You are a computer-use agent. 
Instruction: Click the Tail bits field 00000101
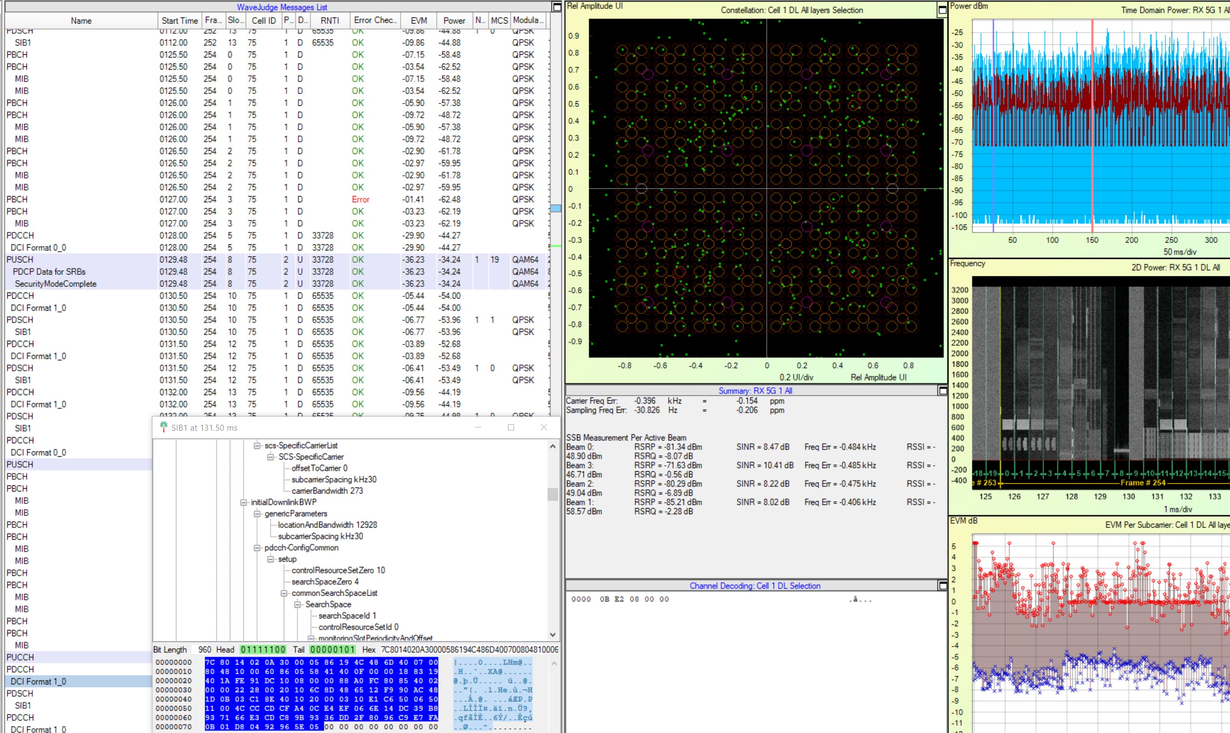point(332,650)
